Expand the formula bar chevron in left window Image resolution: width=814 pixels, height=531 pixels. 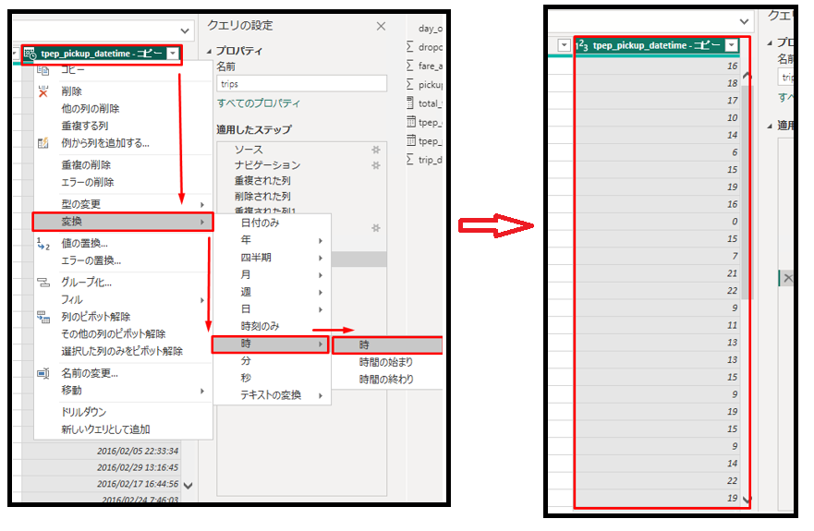coord(185,30)
